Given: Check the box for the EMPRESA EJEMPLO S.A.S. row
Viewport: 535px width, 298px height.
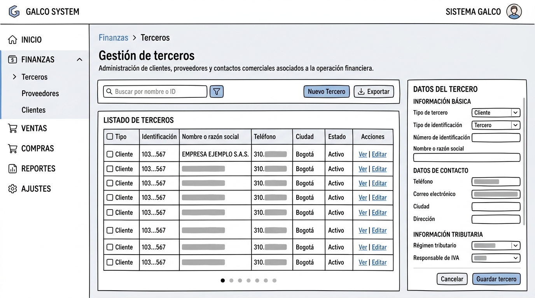Looking at the screenshot, I should click(x=110, y=154).
